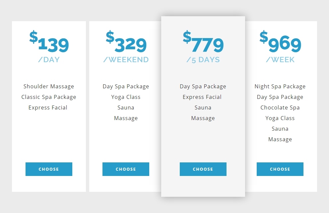329x213 pixels.
Task: Click Express Facial in the $139 plan
Action: pyautogui.click(x=48, y=107)
